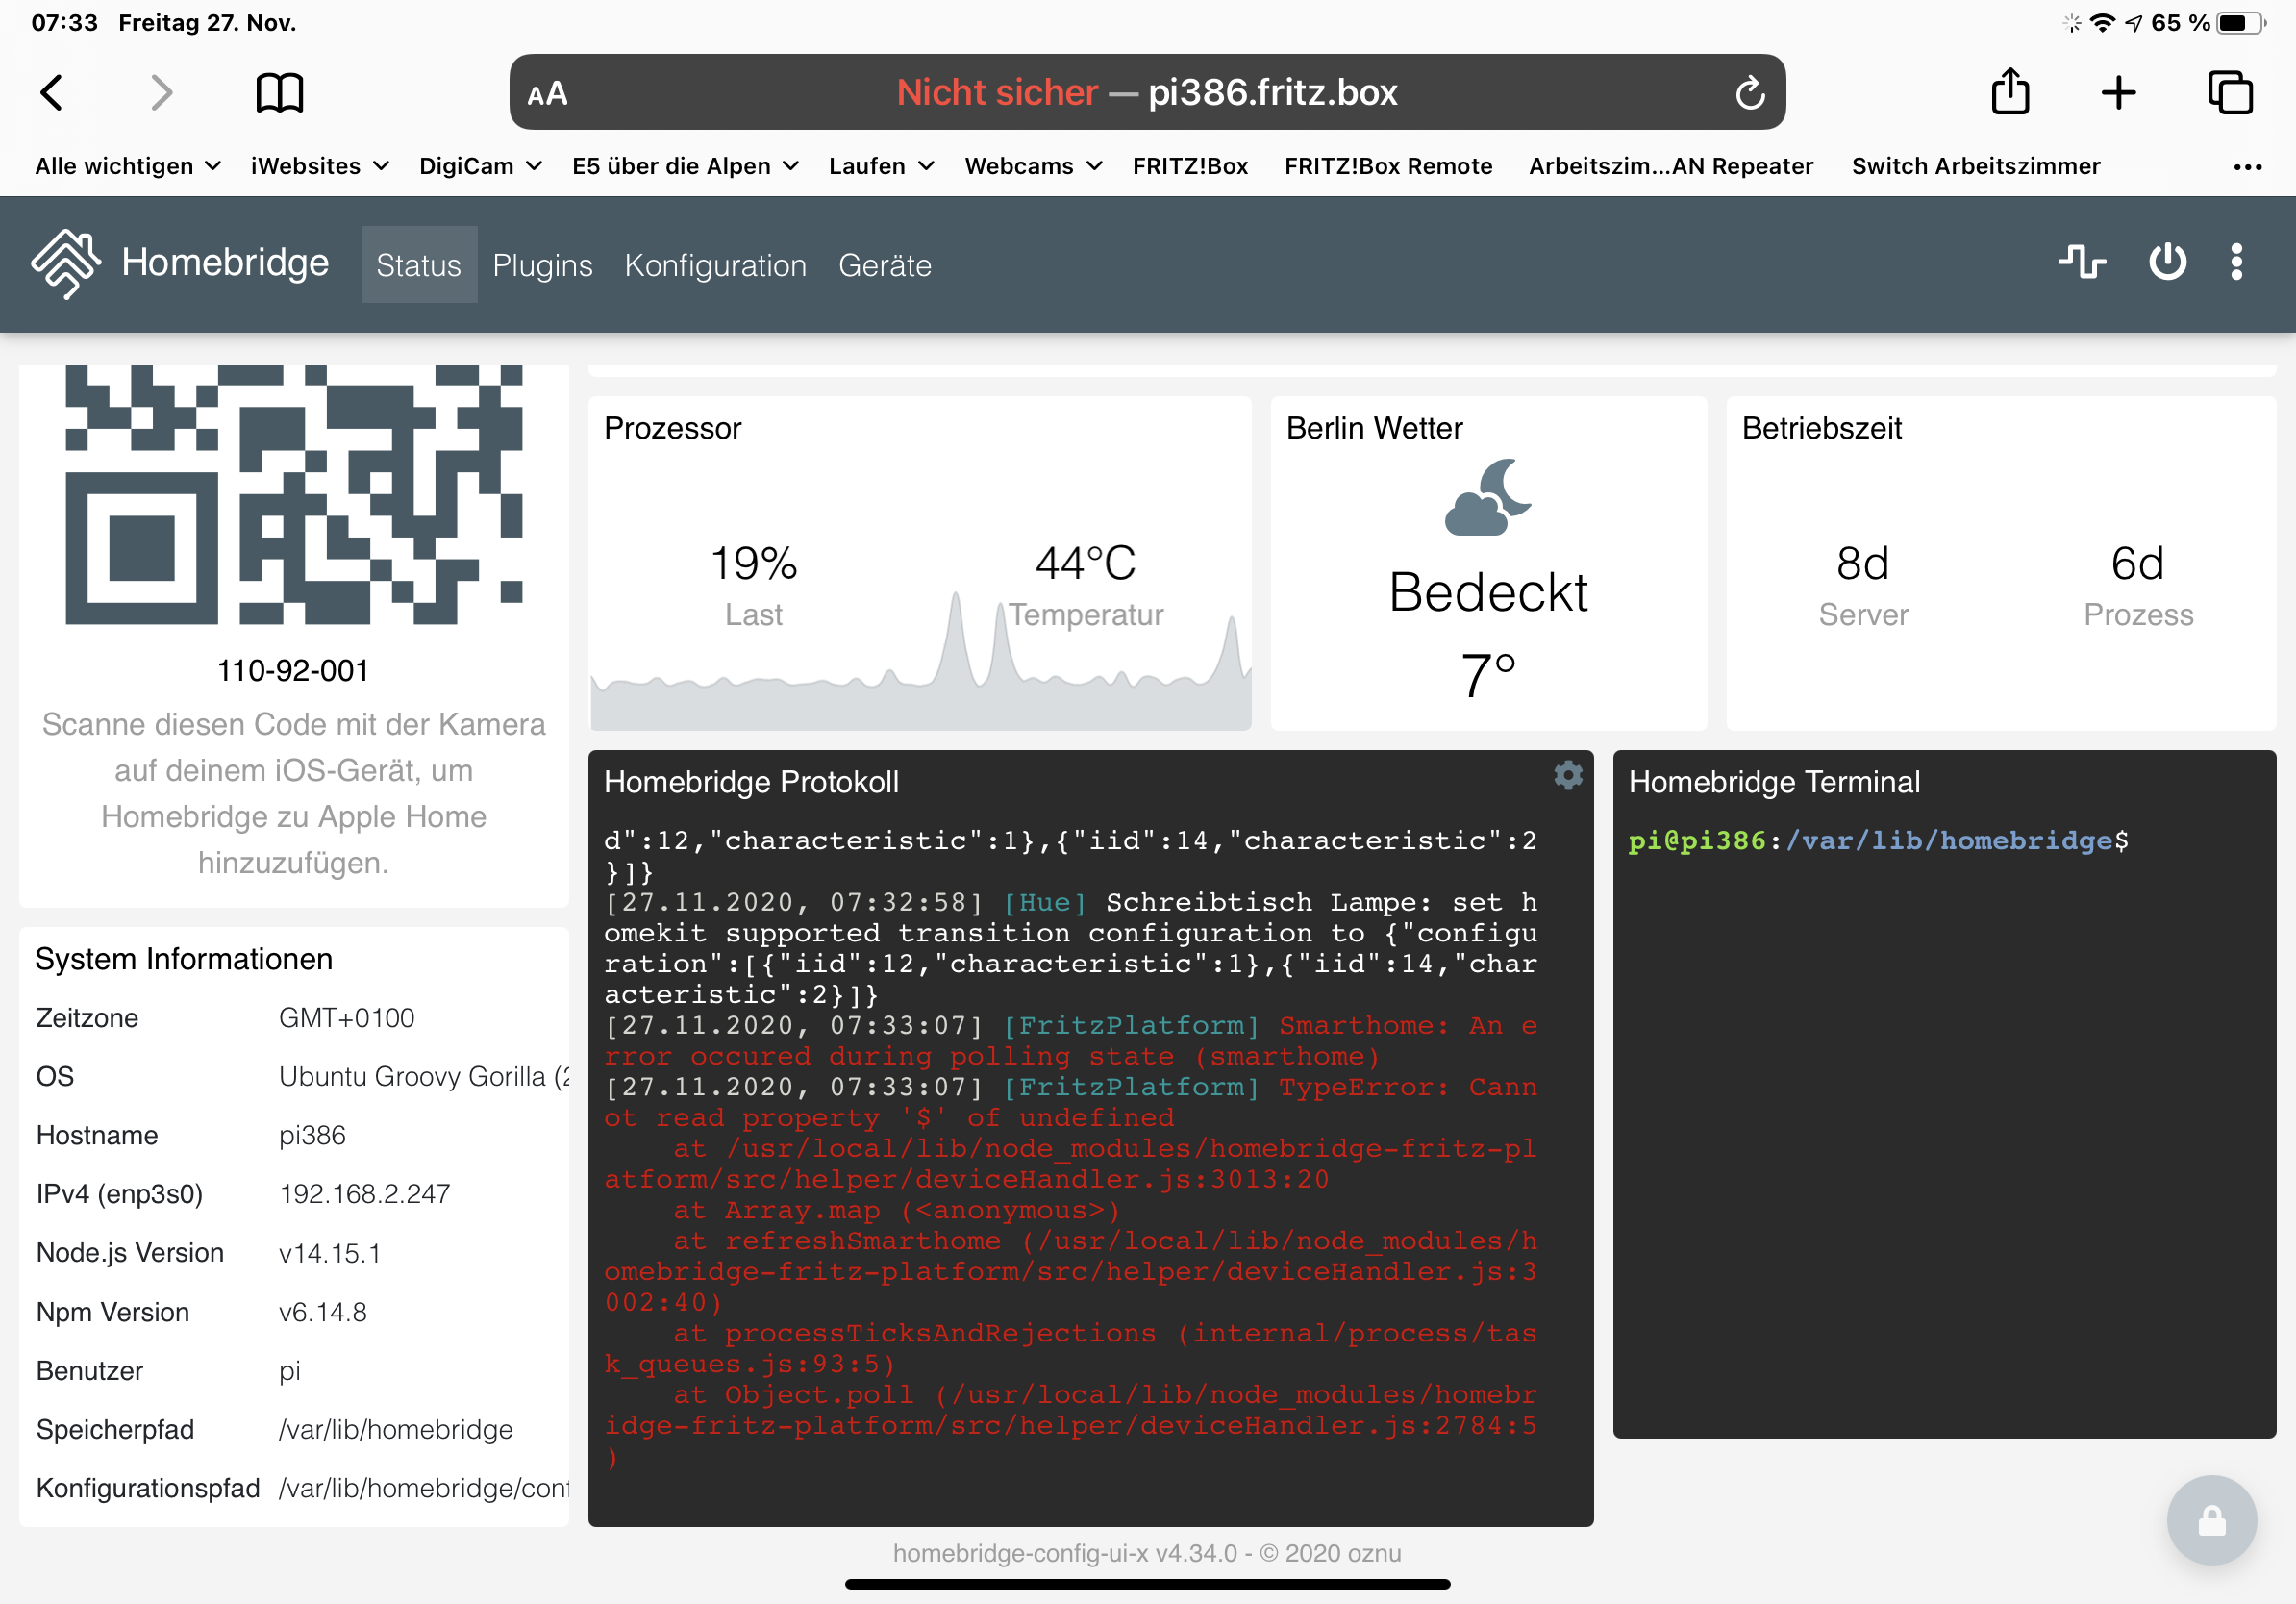The height and width of the screenshot is (1604, 2296).
Task: Open the Konfiguration tab
Action: [715, 265]
